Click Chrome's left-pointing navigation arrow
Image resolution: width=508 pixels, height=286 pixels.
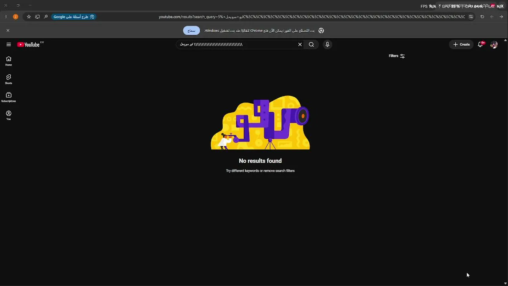[x=492, y=17]
